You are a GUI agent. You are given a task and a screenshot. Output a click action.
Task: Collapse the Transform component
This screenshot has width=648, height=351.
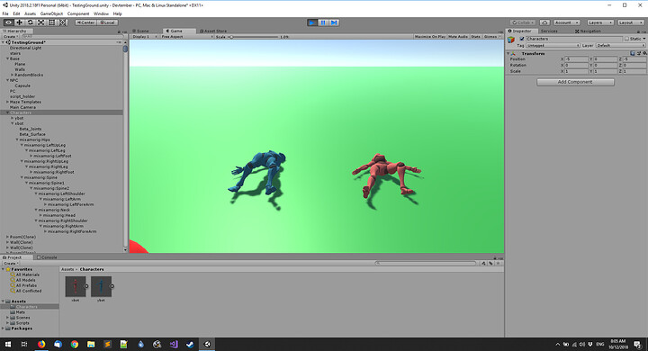pos(508,53)
